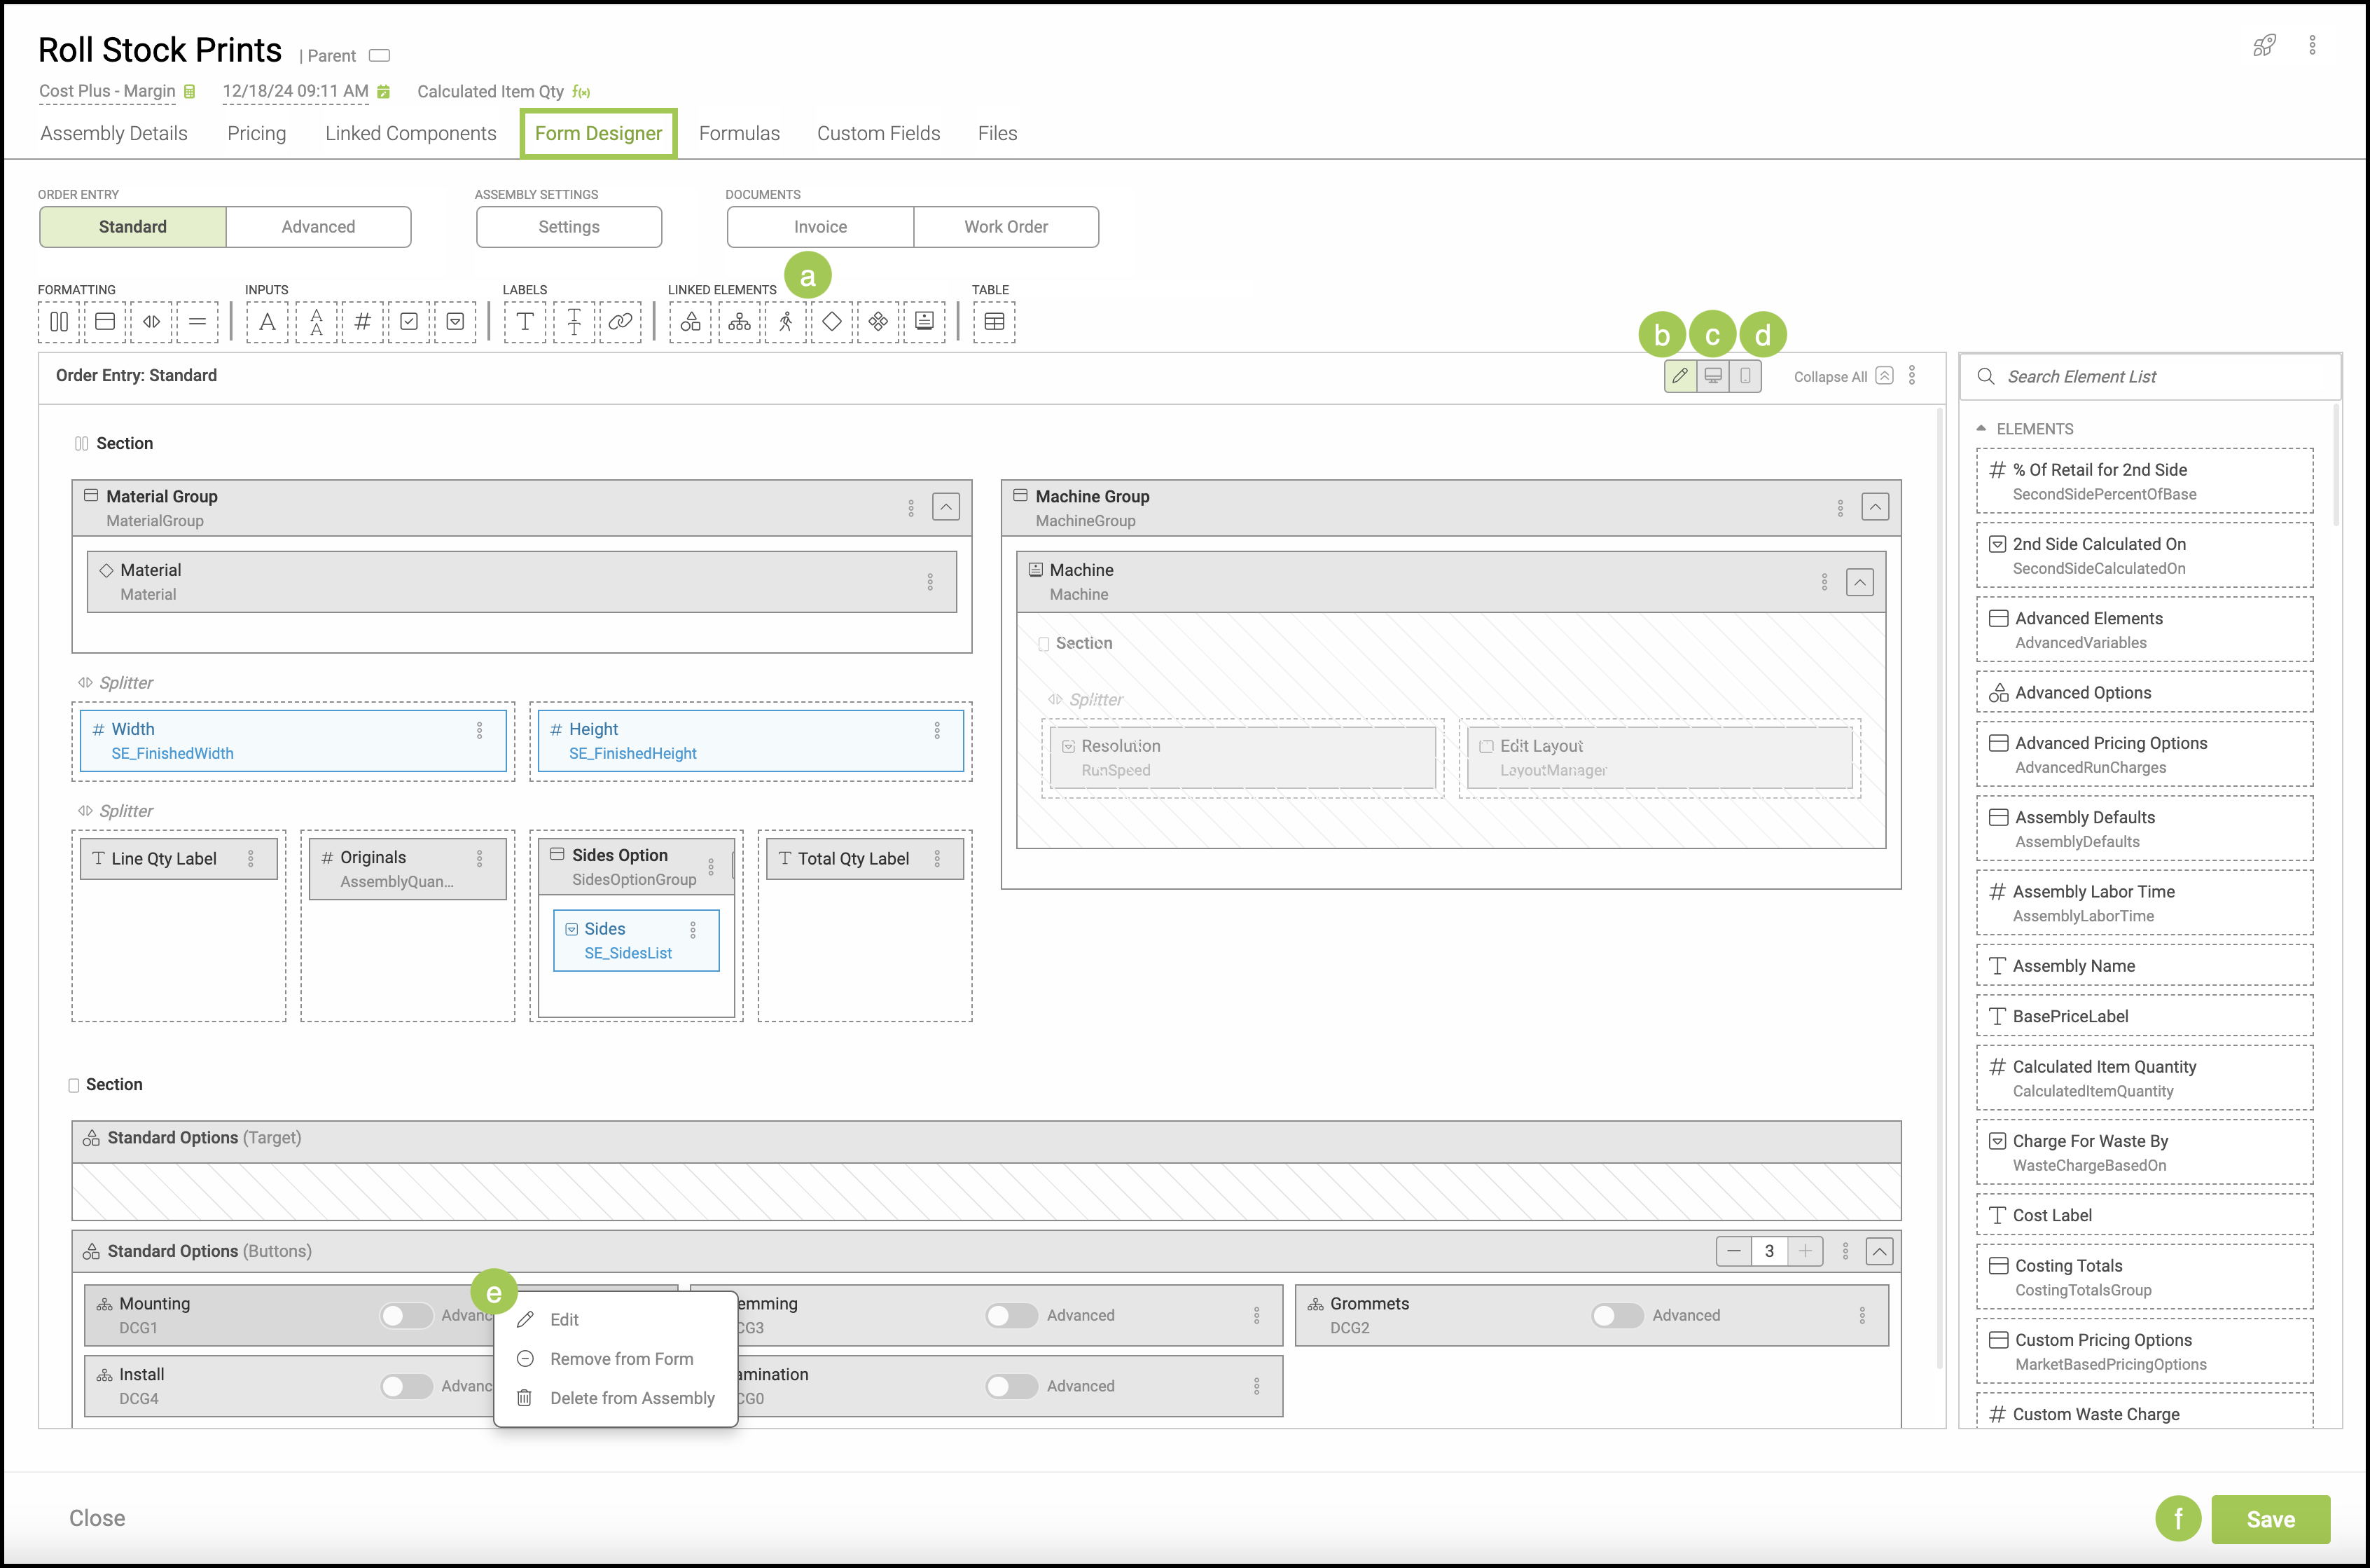The height and width of the screenshot is (1568, 2370).
Task: Click the labor walking-person linked element icon
Action: (x=786, y=322)
